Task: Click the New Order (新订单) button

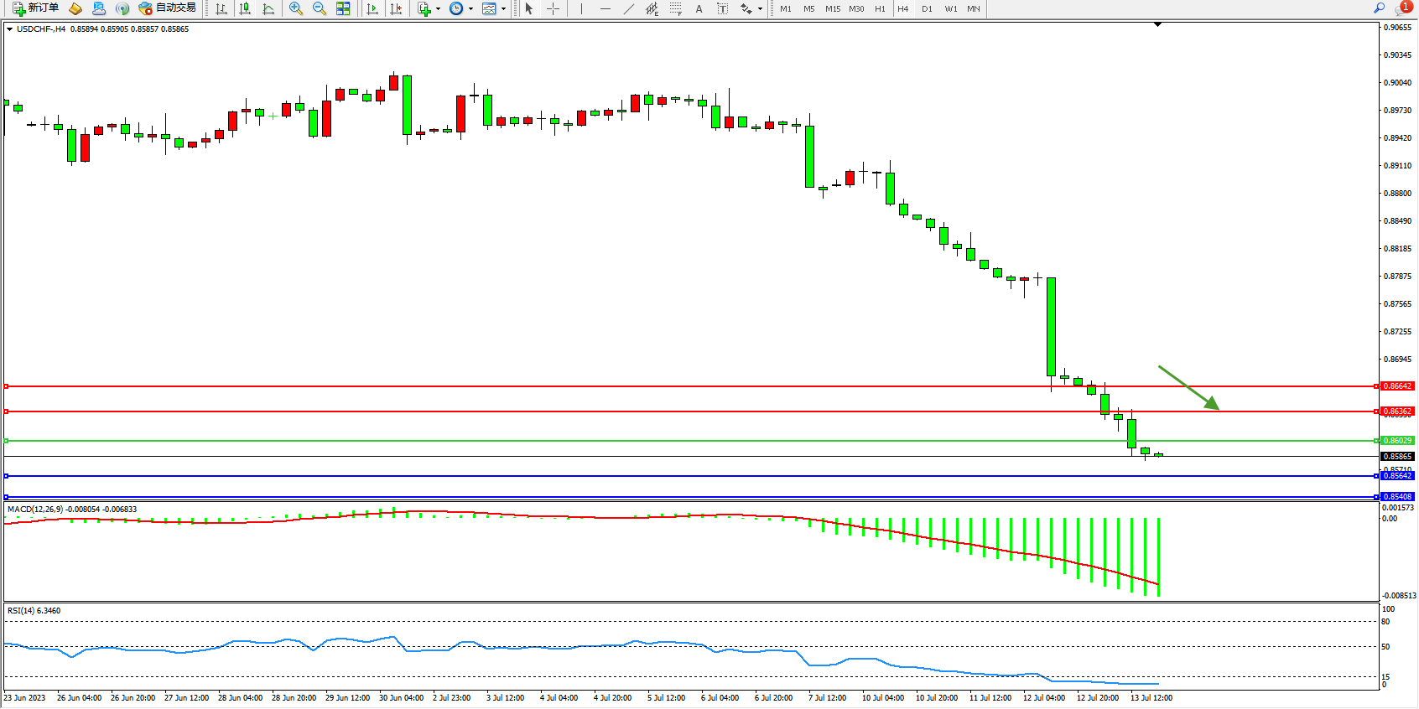Action: click(35, 8)
